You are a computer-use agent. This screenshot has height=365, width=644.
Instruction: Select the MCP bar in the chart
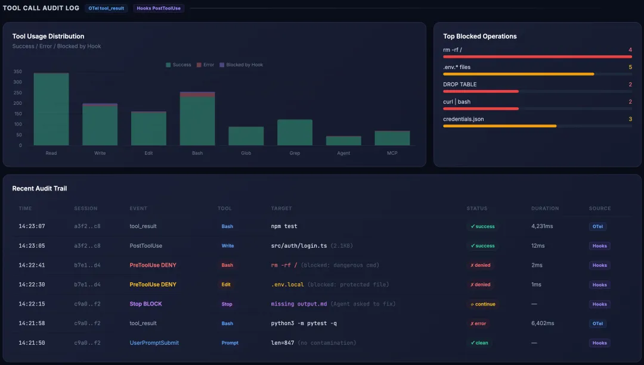point(392,138)
